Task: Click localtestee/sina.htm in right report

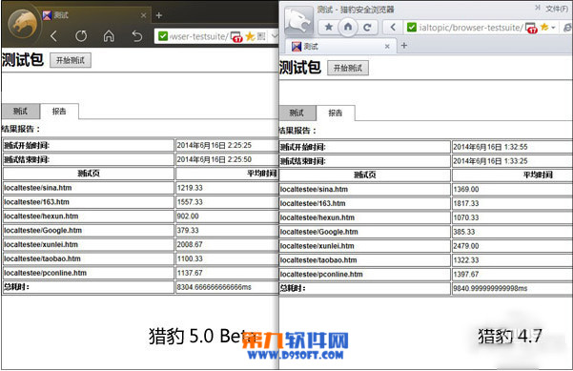Action: coord(314,190)
